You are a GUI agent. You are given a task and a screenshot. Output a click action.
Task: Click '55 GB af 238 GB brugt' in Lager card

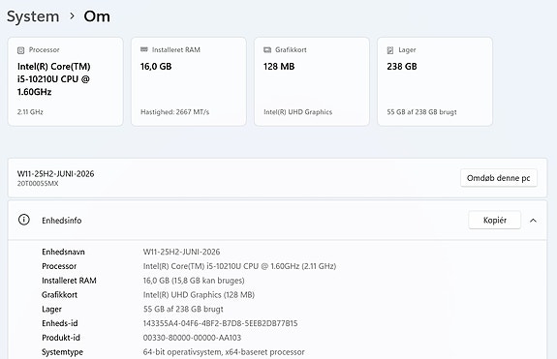point(421,112)
